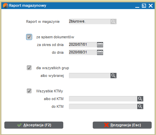156x135 pixels.
Task: Click the 'Rezygnacja (Esc)' button
Action: click(122, 125)
